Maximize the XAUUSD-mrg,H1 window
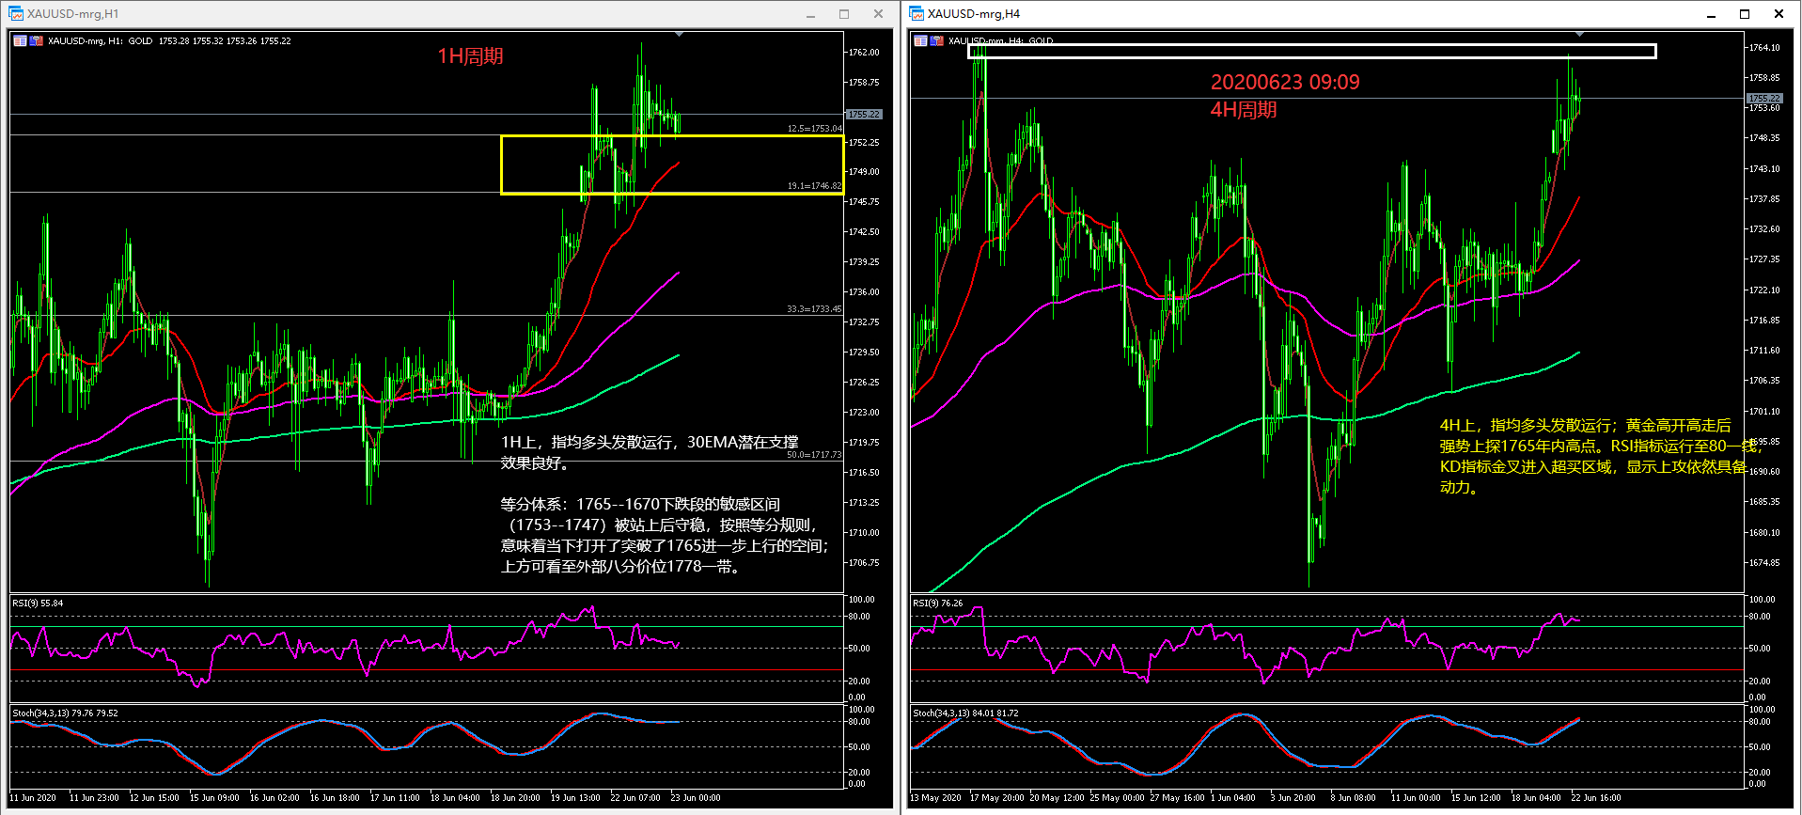The width and height of the screenshot is (1802, 815). click(844, 14)
